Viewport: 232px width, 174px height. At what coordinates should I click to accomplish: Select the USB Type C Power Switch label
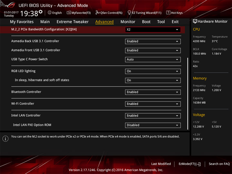point(29,59)
